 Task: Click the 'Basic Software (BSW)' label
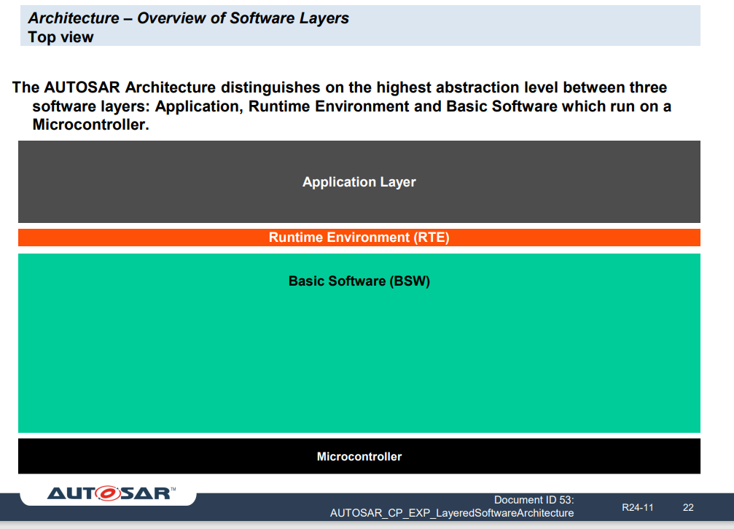[359, 281]
